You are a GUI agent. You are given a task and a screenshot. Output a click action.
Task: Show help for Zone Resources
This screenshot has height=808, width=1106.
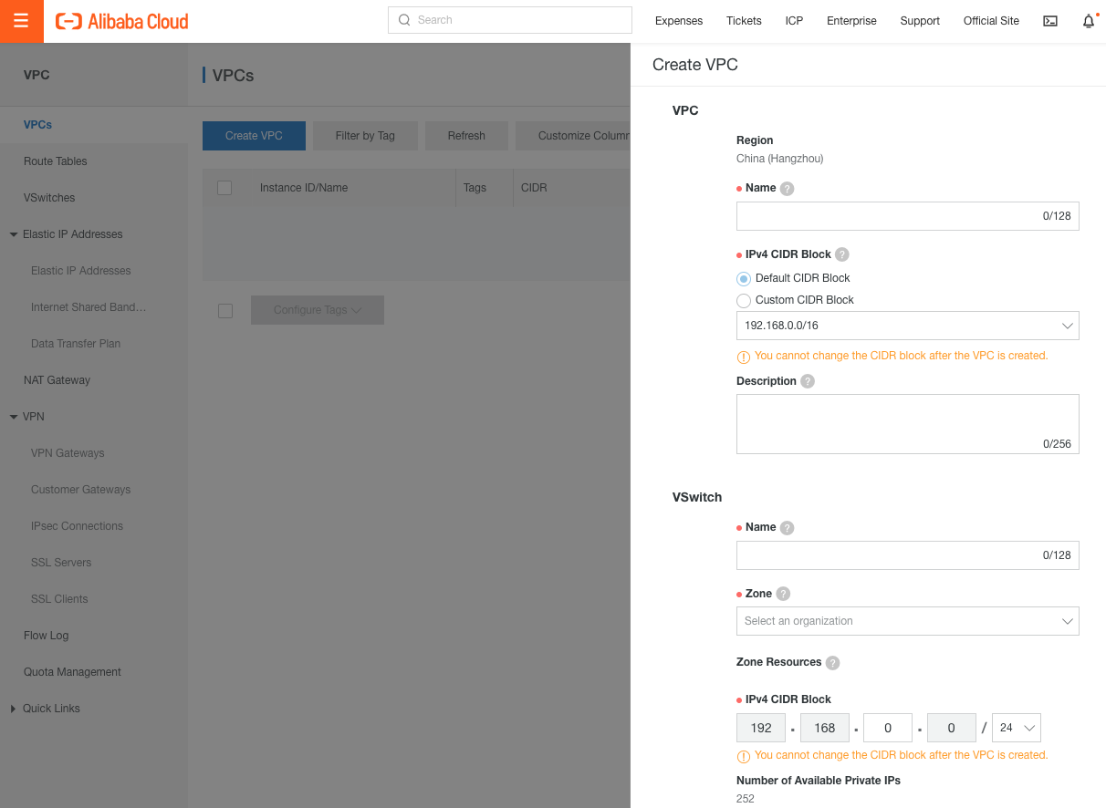[x=832, y=663]
